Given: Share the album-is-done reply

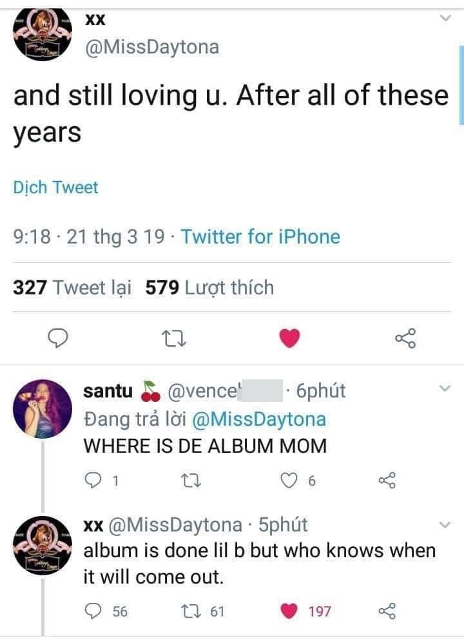Looking at the screenshot, I should click(x=387, y=611).
